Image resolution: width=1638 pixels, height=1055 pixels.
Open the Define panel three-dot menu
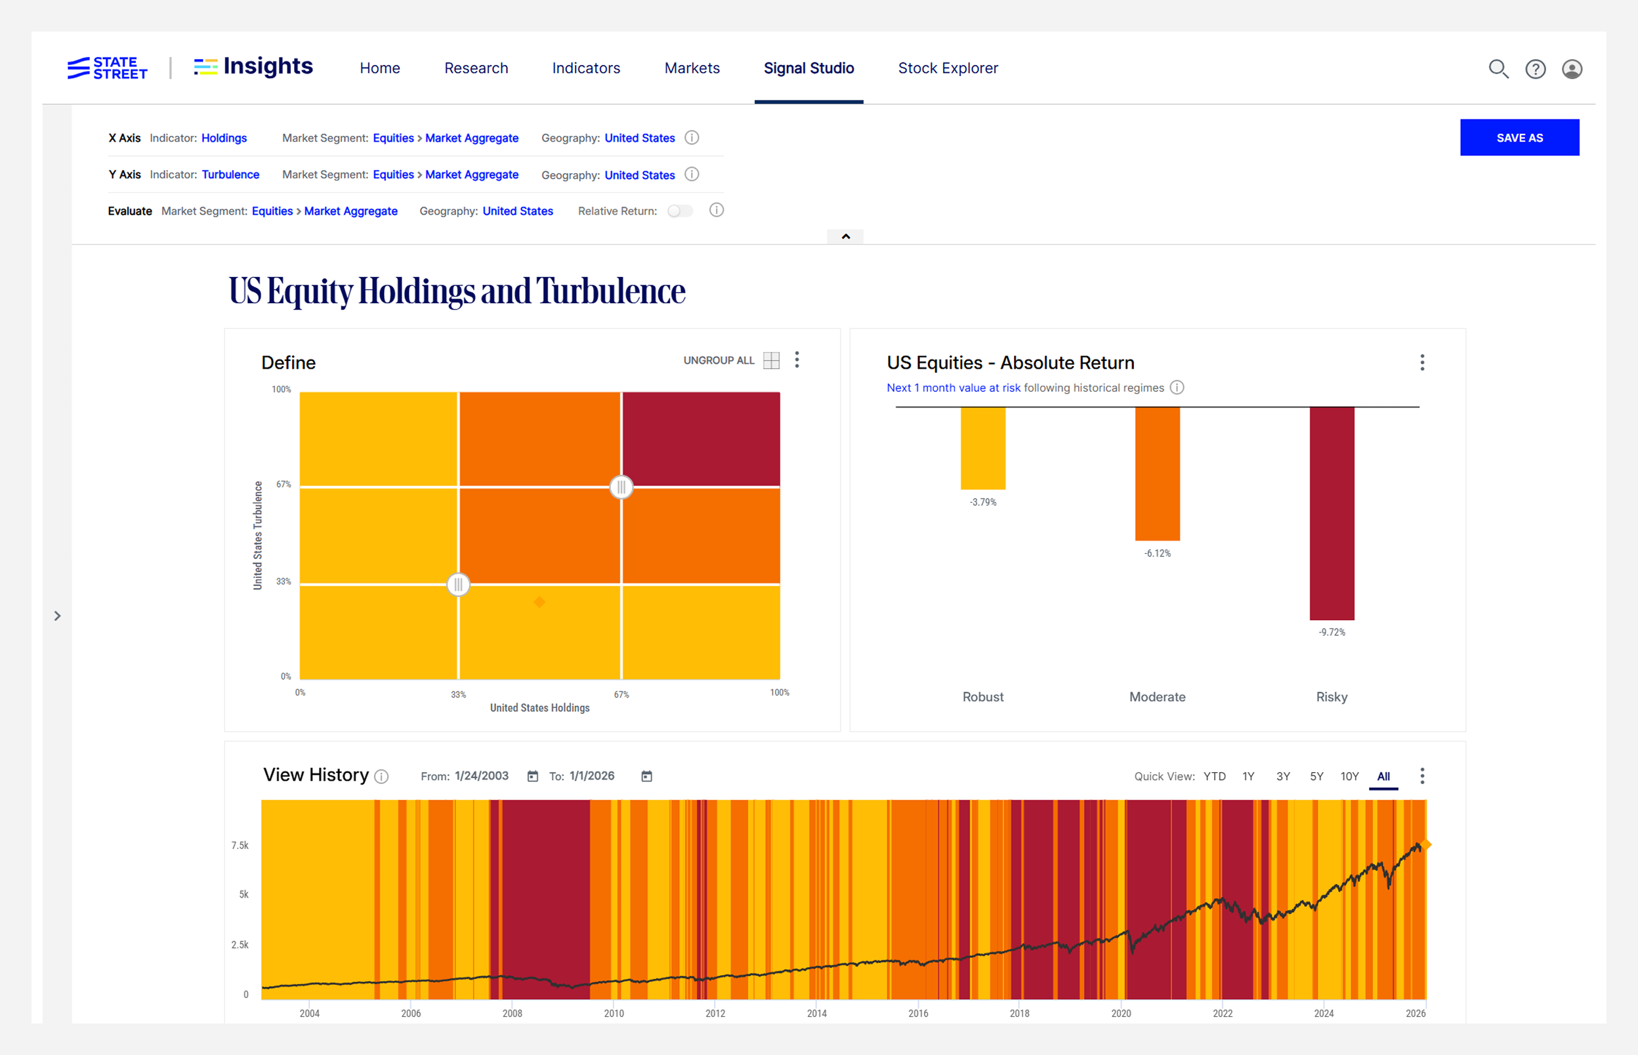pos(797,360)
